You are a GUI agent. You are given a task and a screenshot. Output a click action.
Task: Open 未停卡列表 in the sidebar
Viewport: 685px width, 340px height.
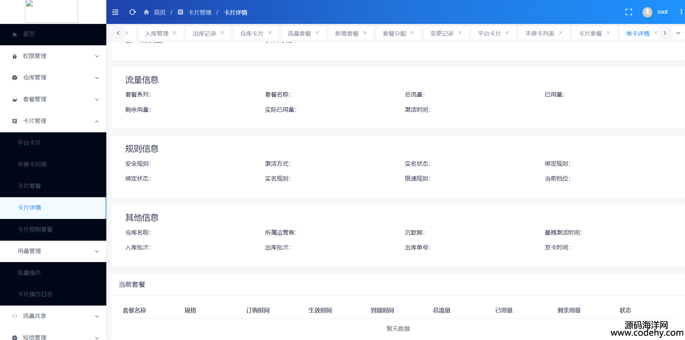pyautogui.click(x=53, y=165)
